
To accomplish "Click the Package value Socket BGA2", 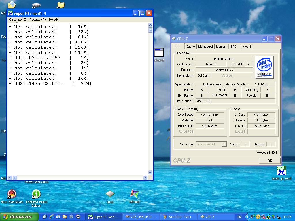I will click(224, 70).
